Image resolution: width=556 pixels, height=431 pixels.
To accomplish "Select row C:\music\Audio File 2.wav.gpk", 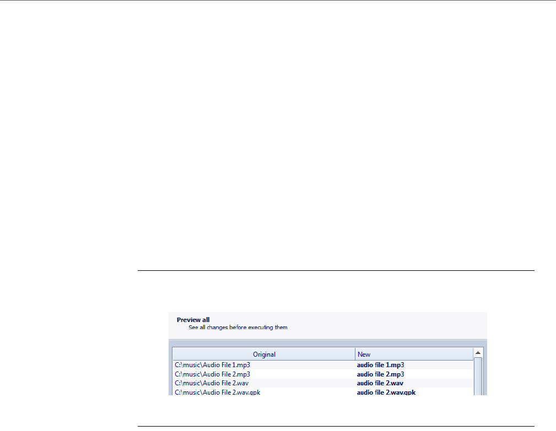I will [323, 392].
